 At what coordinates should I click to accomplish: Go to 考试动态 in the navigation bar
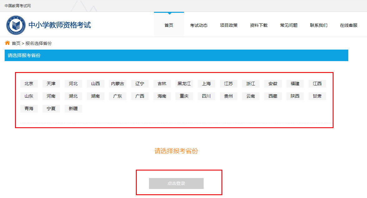199,25
